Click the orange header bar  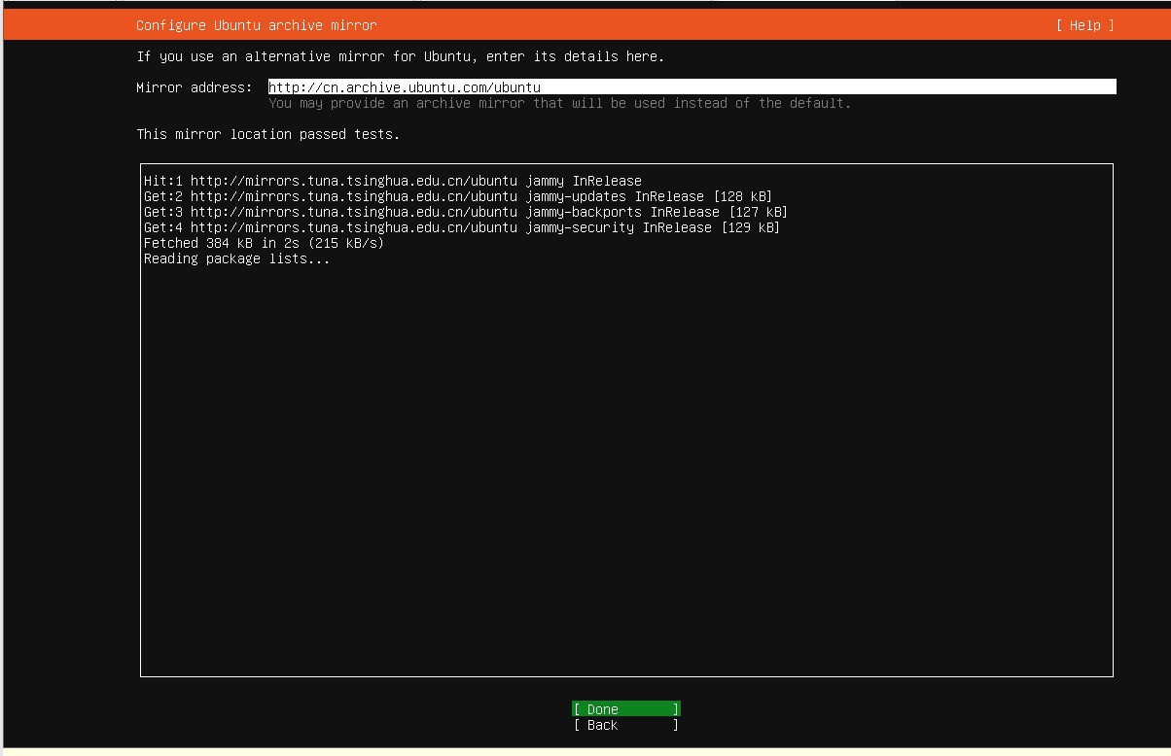(x=584, y=25)
